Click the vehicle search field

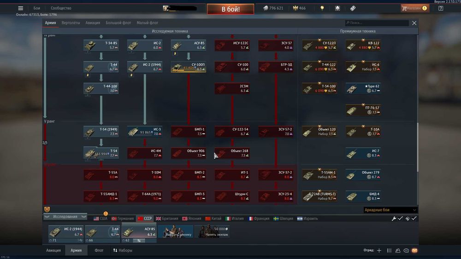click(377, 23)
